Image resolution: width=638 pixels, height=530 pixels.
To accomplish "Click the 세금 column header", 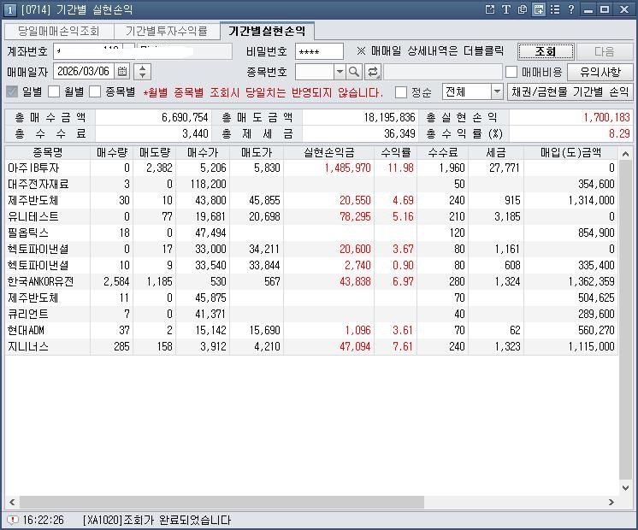I will (x=495, y=152).
